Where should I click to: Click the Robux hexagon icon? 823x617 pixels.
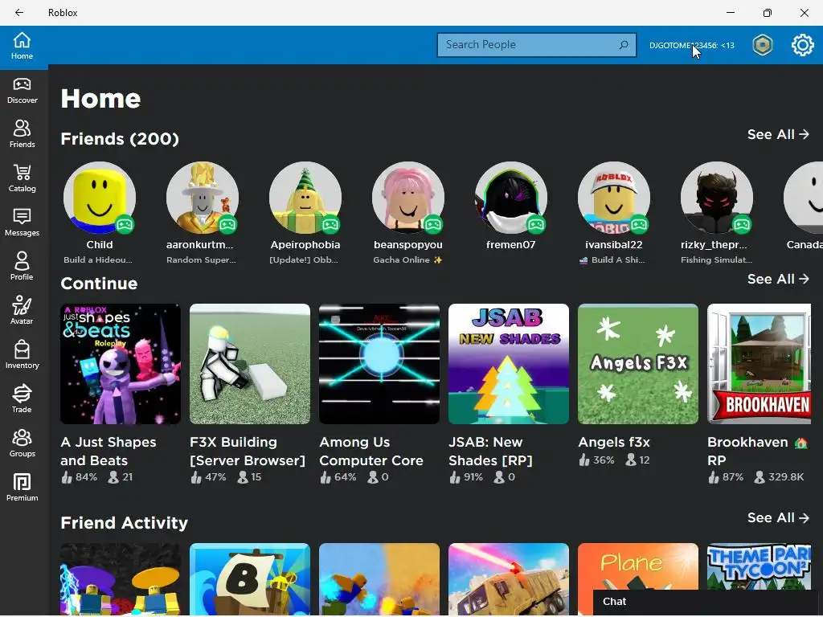(762, 45)
